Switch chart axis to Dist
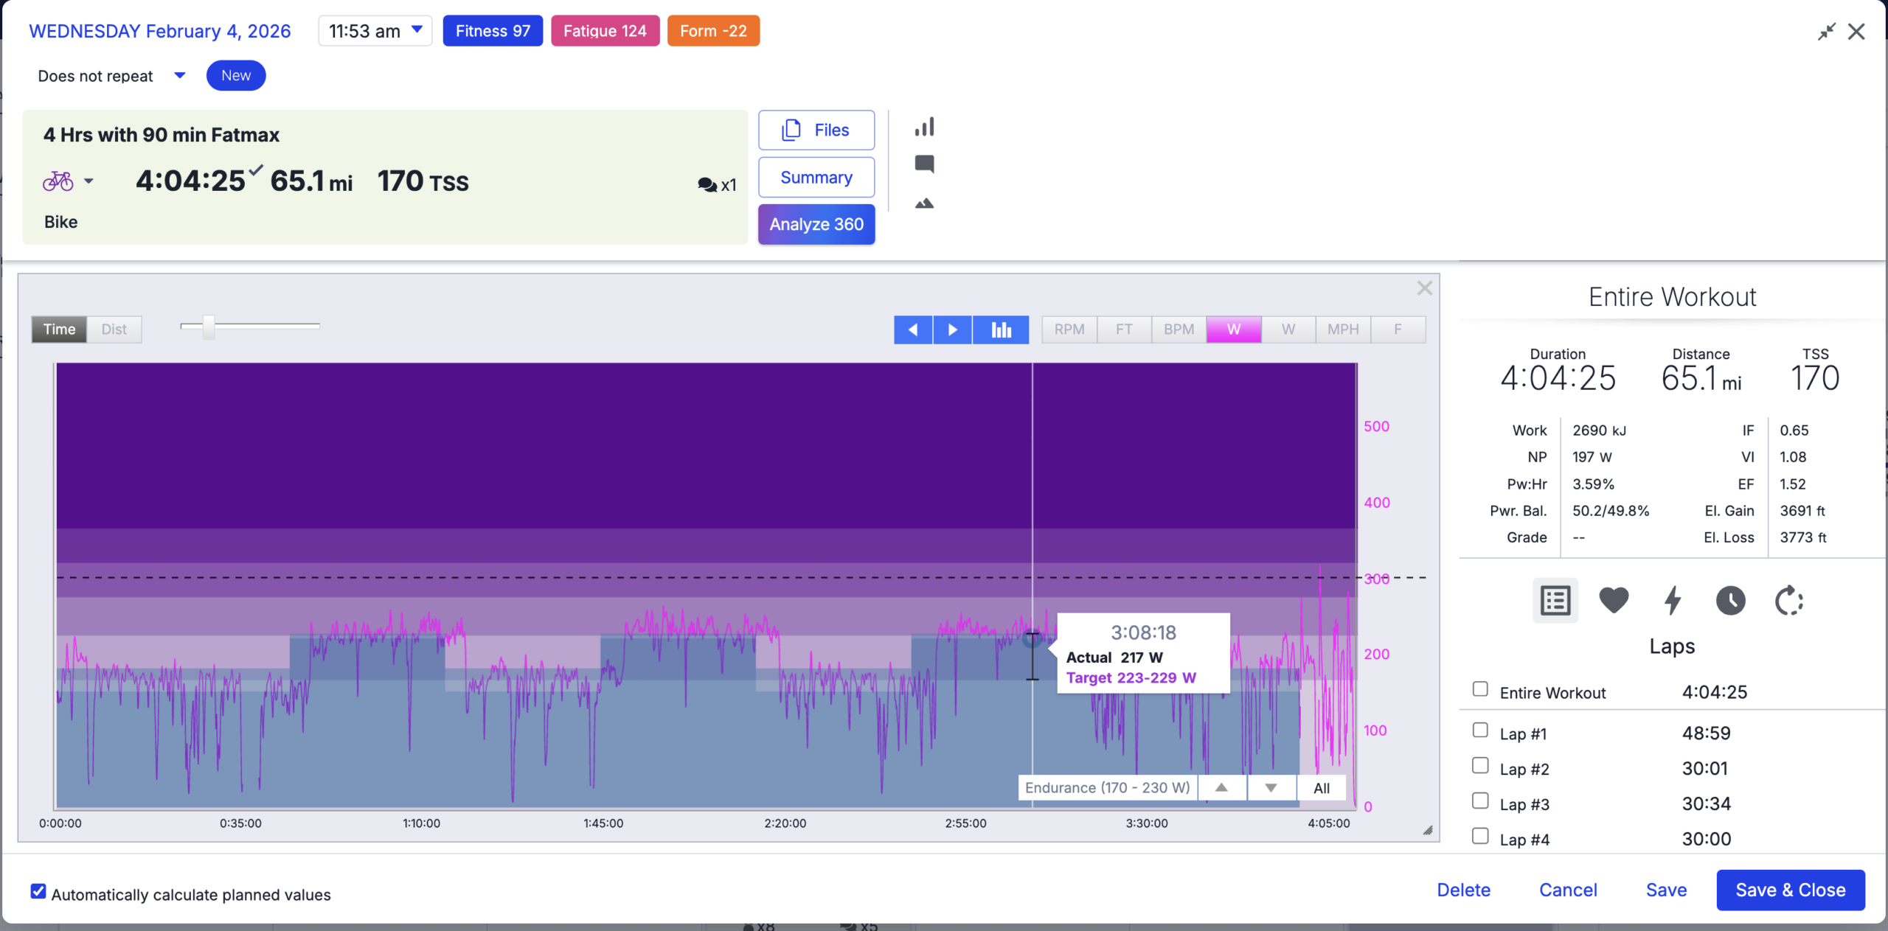 (114, 329)
